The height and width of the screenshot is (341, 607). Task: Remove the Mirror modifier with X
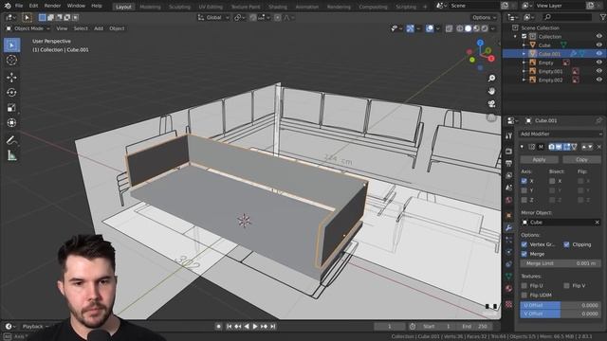point(599,147)
